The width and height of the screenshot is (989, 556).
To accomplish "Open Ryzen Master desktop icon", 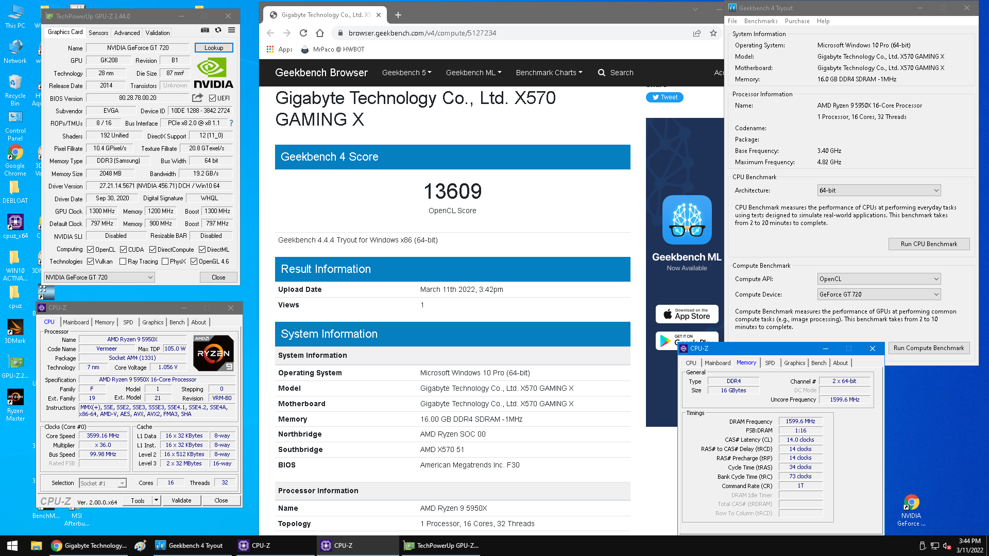I will [x=15, y=405].
